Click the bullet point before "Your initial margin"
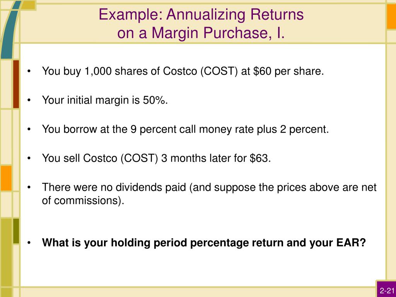The width and height of the screenshot is (396, 297). tap(30, 101)
